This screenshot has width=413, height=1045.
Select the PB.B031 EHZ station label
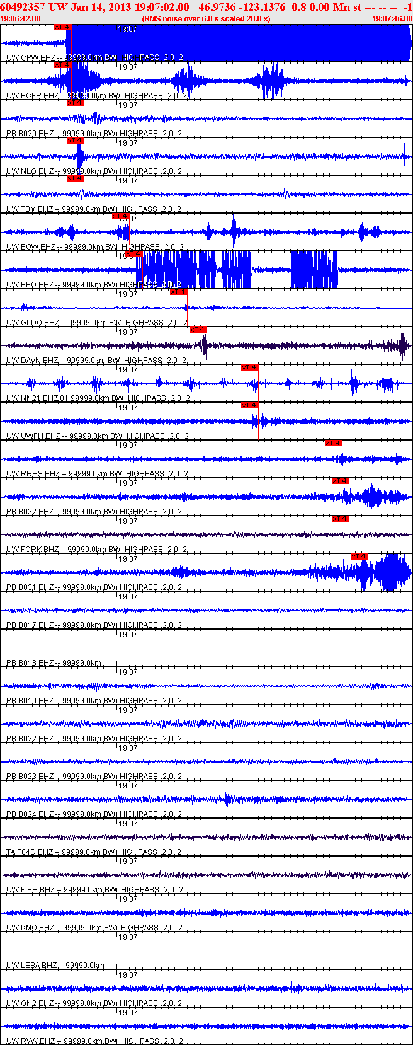[x=30, y=587]
